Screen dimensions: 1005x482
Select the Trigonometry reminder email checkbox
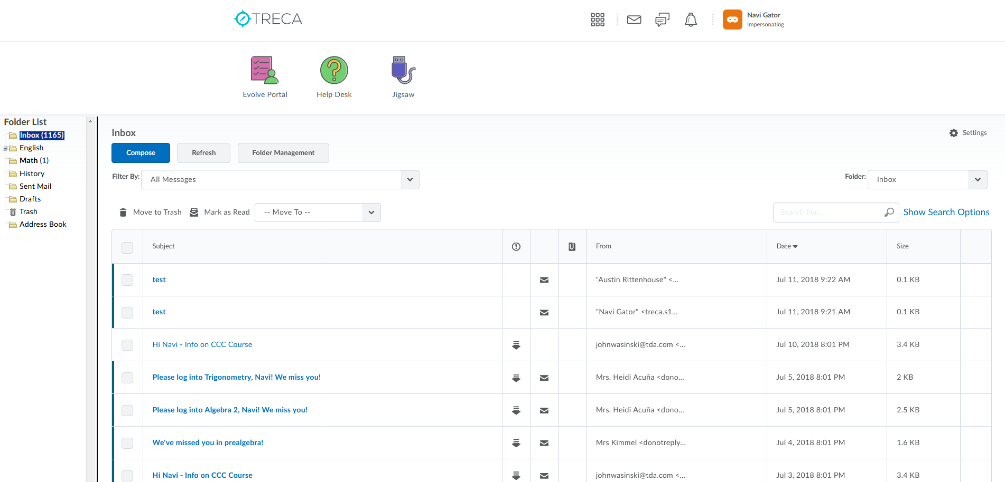[127, 378]
